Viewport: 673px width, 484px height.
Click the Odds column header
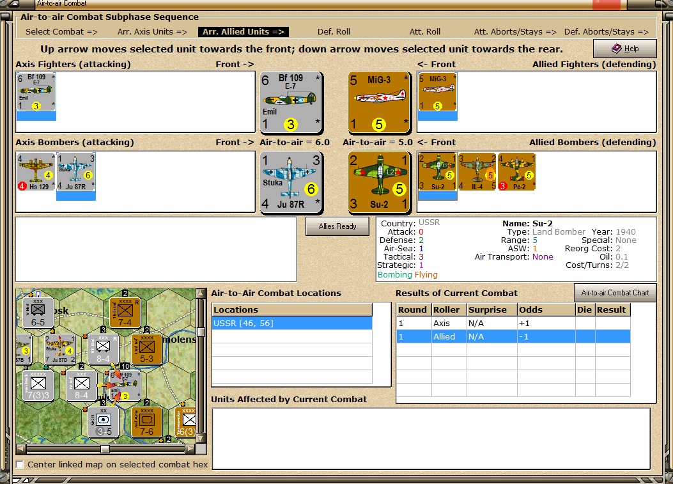[x=546, y=309]
